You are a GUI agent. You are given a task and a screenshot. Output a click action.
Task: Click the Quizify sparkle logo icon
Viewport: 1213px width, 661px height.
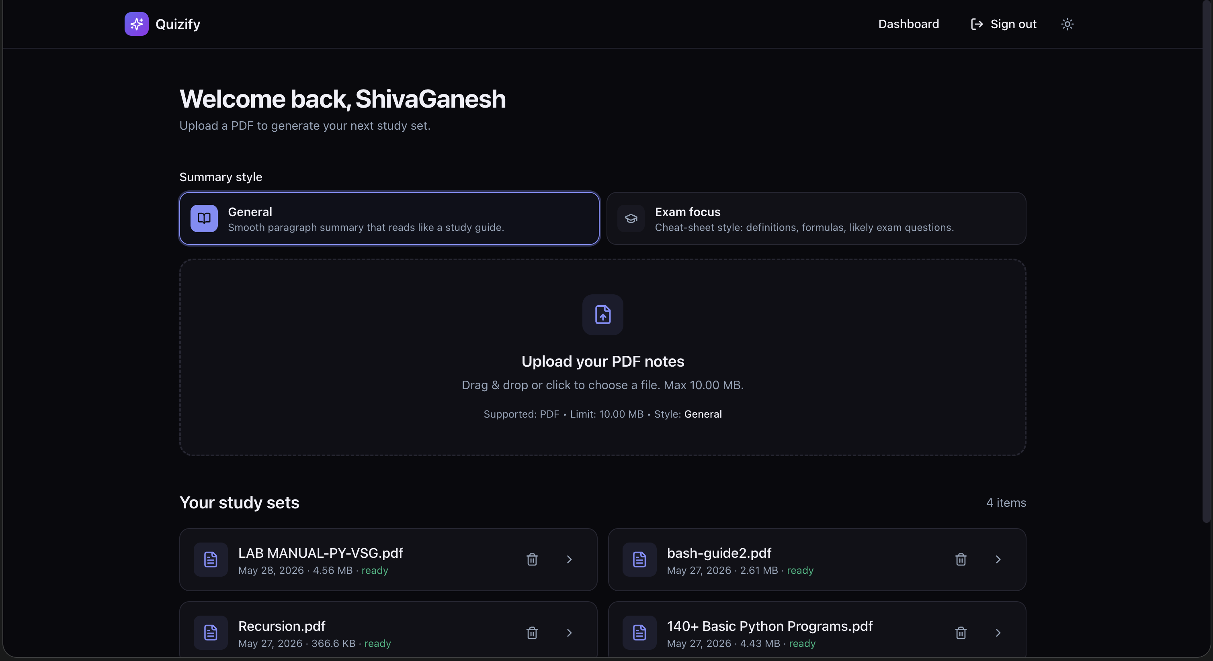pos(137,24)
